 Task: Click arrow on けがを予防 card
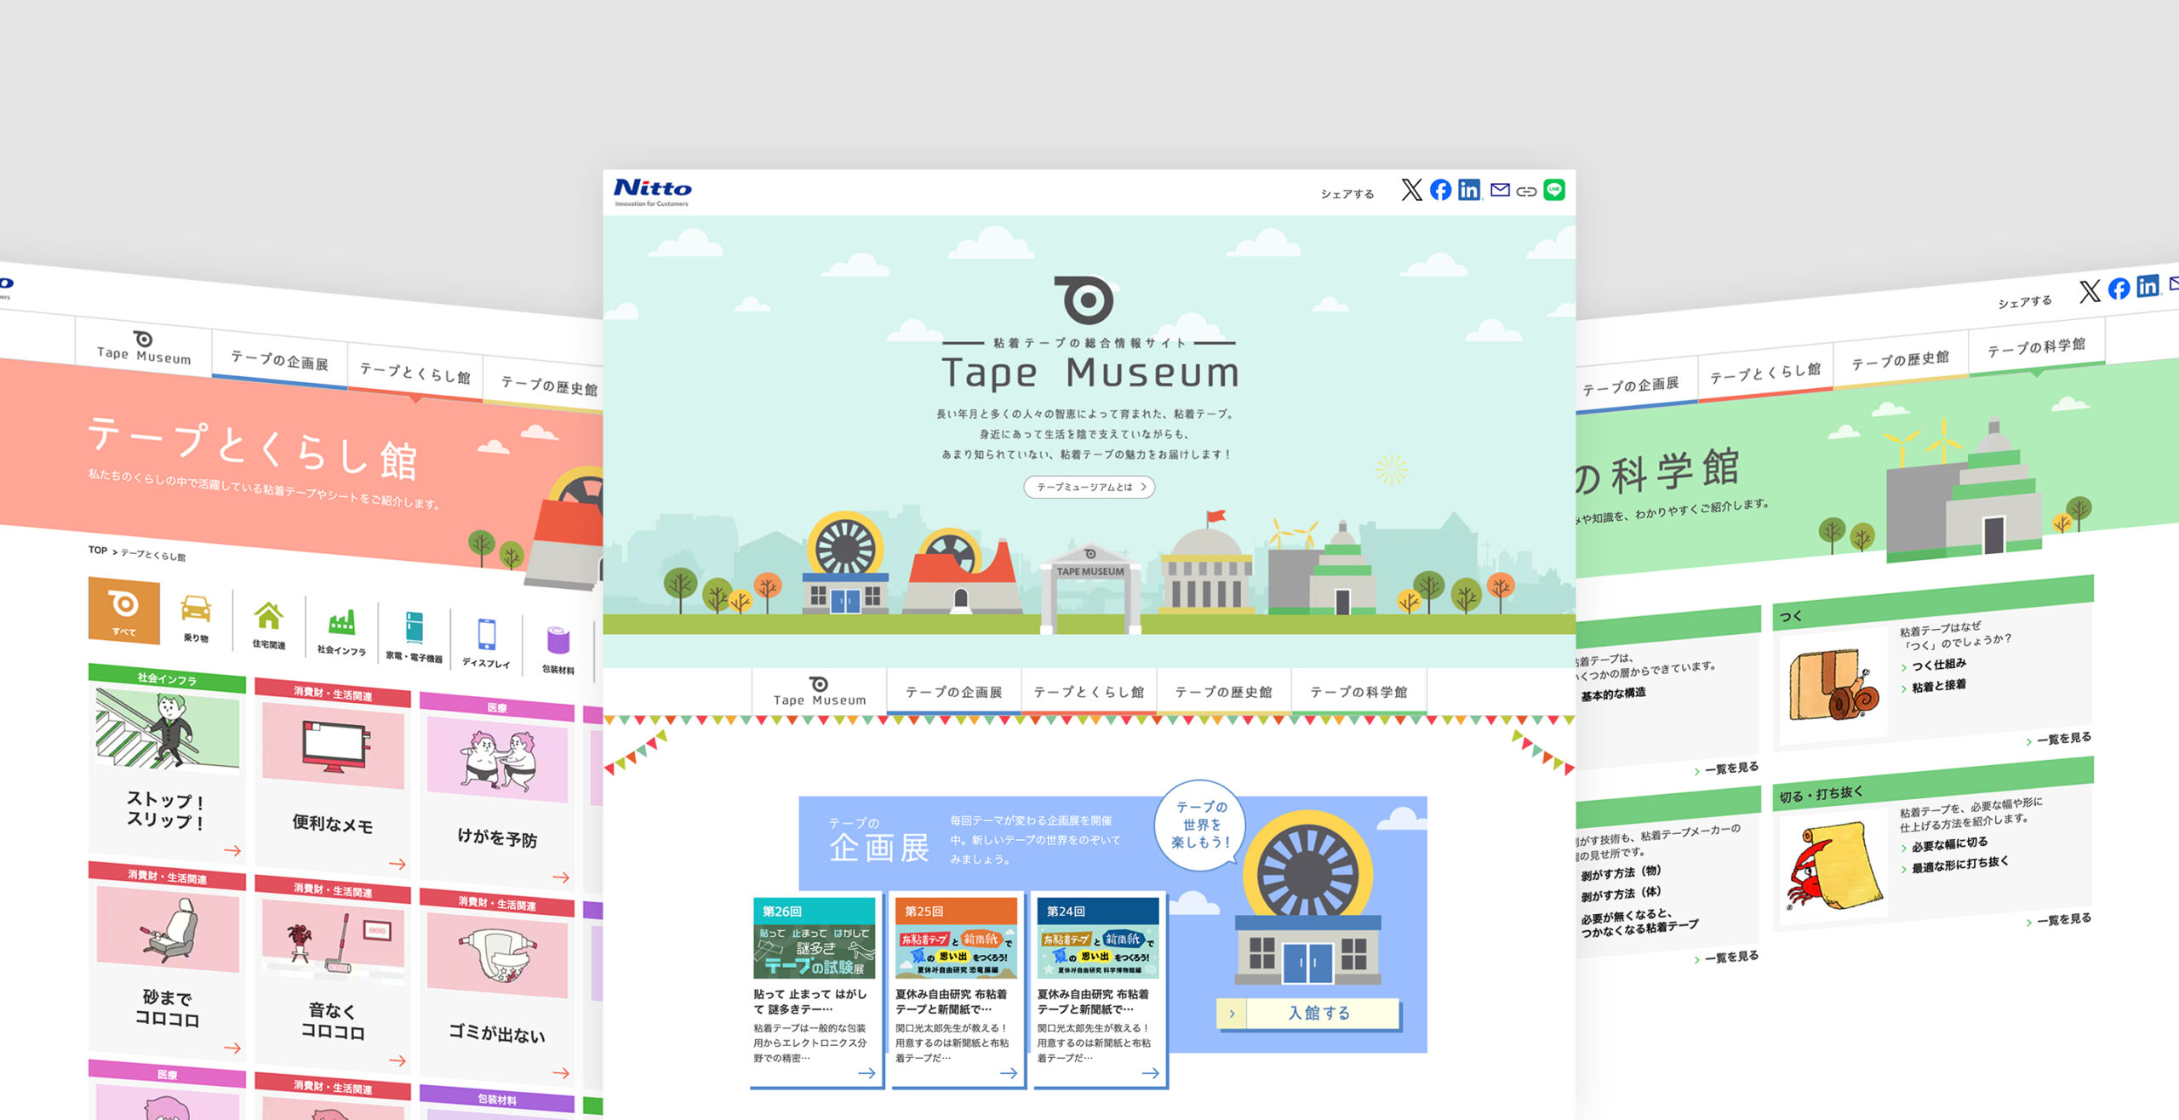pos(561,877)
